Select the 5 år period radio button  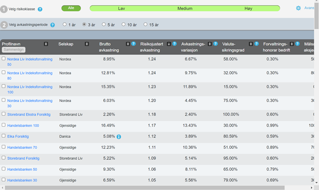pyautogui.click(x=104, y=24)
